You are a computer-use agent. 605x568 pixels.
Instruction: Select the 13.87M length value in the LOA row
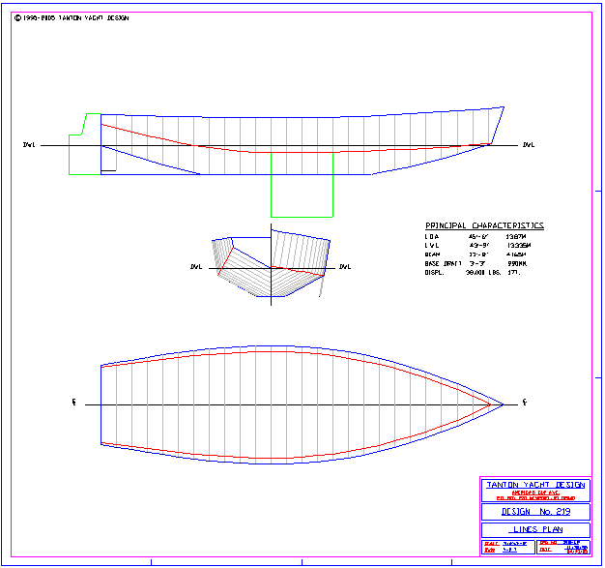(x=516, y=236)
